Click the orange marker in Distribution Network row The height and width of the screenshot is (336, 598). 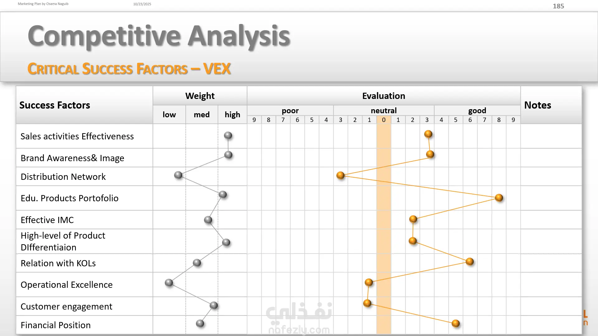340,175
